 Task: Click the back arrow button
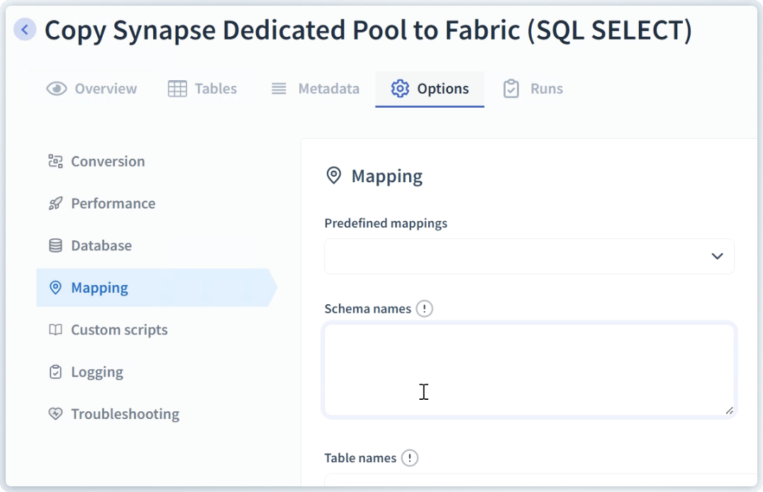point(25,30)
